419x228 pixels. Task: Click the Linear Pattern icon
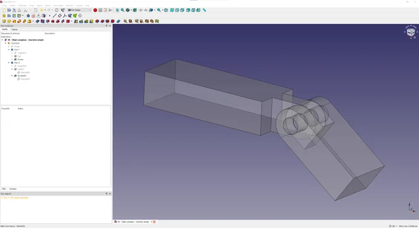click(81, 22)
